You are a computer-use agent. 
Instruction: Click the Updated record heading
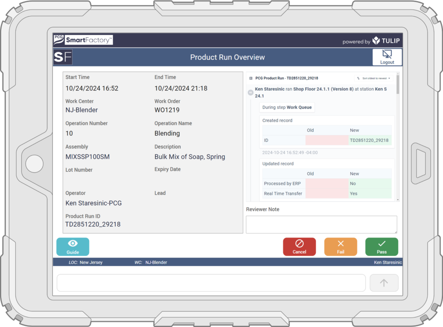[x=278, y=164]
